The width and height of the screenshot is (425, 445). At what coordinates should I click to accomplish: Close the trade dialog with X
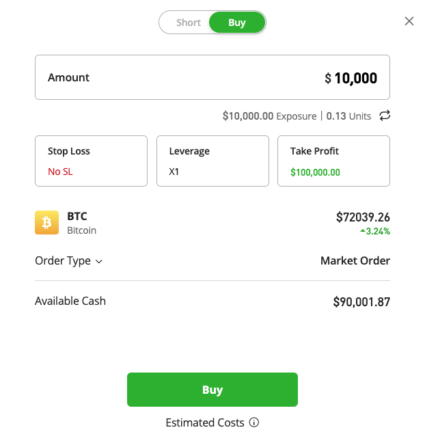(409, 21)
